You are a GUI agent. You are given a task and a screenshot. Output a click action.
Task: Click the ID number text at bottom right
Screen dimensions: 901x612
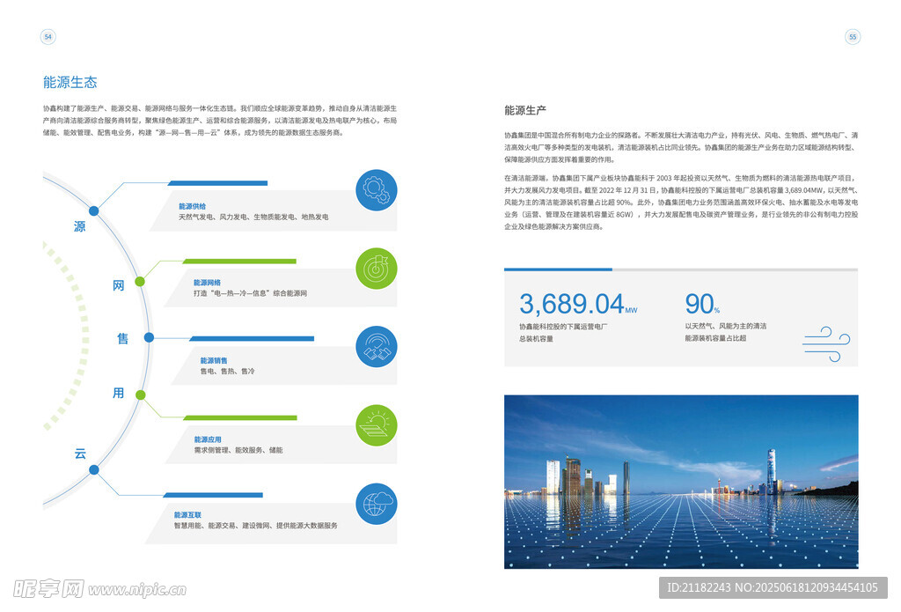773,587
